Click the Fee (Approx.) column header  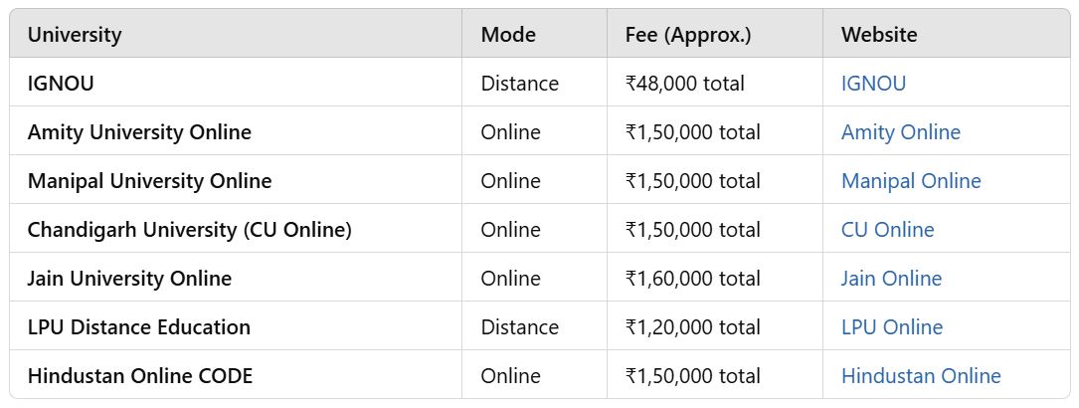(x=688, y=35)
